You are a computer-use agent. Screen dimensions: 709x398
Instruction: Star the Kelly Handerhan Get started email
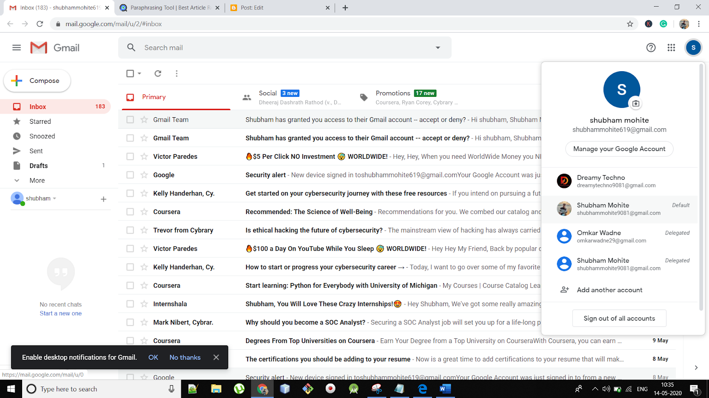(144, 193)
